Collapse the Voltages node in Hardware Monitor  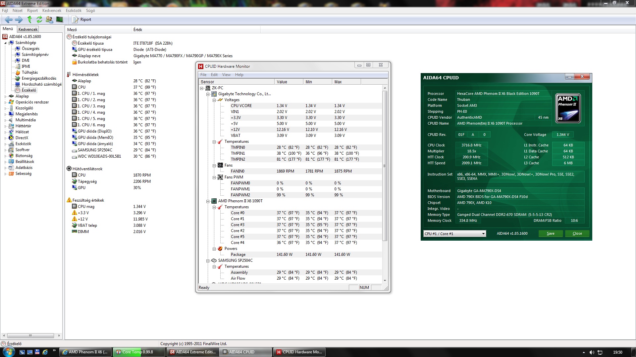click(214, 100)
